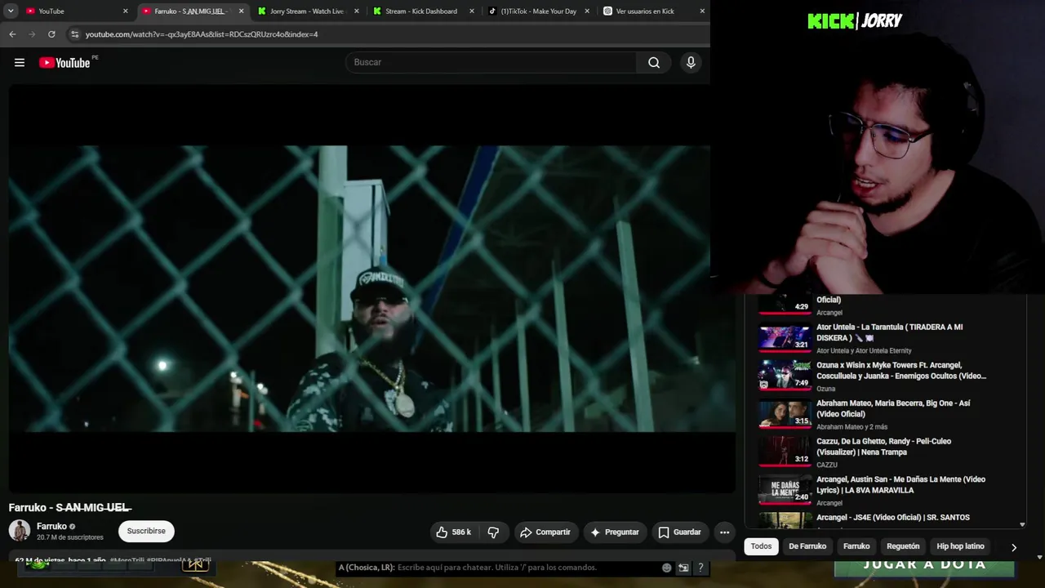Select the Todos filter chip
The height and width of the screenshot is (588, 1045).
click(x=761, y=546)
